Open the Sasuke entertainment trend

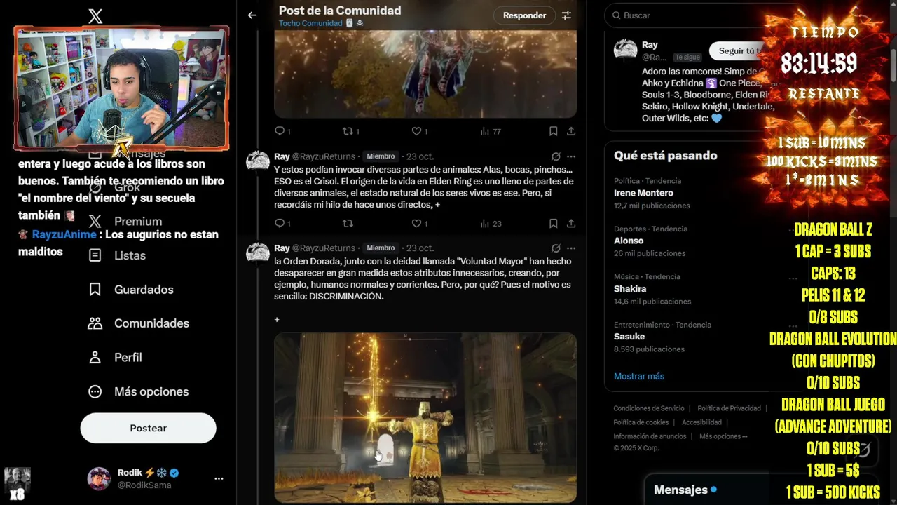[x=629, y=337]
